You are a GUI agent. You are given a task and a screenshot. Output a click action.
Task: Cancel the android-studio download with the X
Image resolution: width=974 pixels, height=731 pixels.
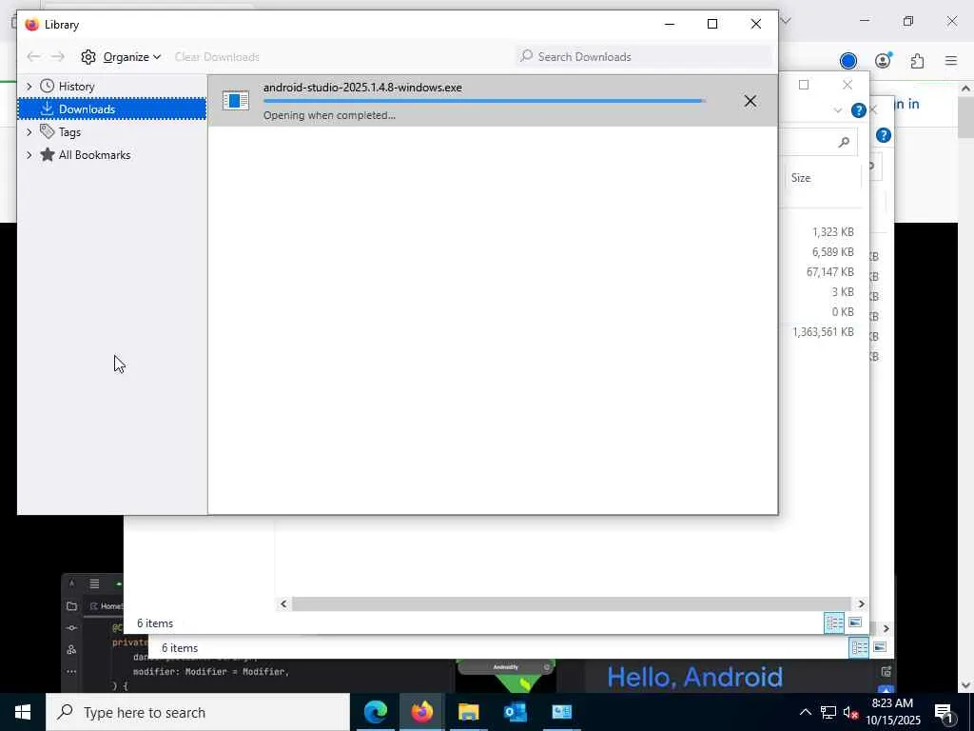pos(750,101)
